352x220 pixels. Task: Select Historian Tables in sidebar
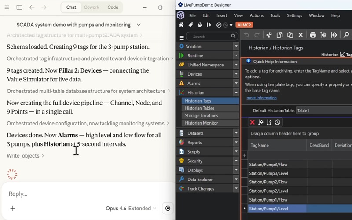point(210,108)
